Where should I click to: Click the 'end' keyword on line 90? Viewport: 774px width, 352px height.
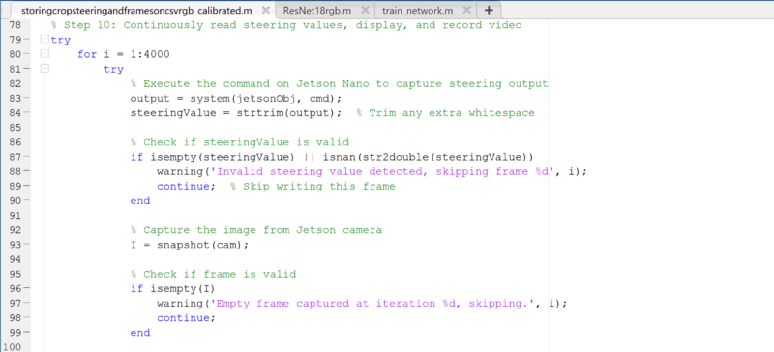click(140, 201)
